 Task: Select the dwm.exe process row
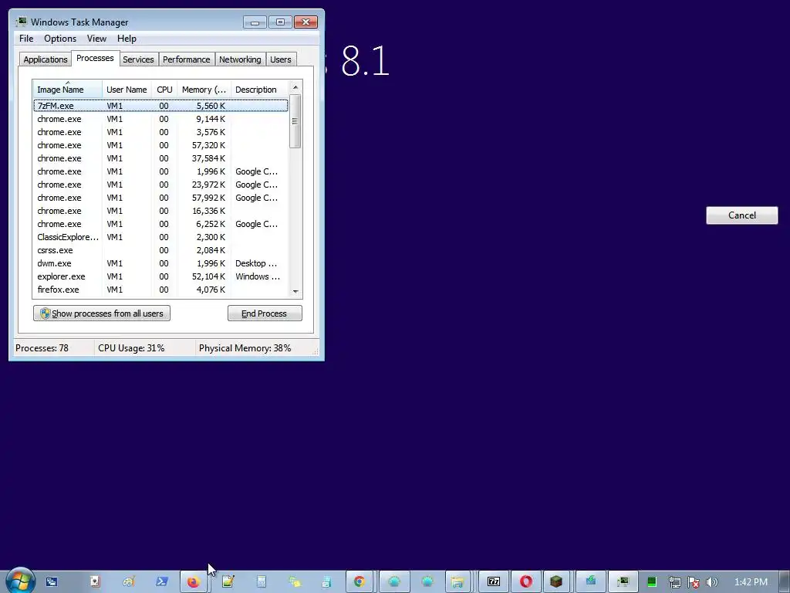click(x=160, y=263)
